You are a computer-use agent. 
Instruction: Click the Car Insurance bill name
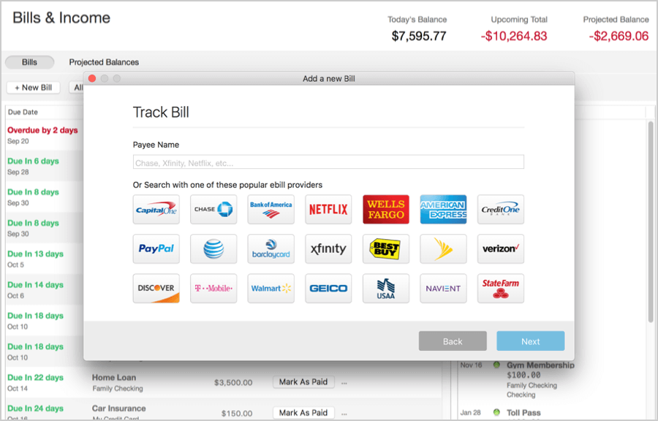[x=118, y=409]
